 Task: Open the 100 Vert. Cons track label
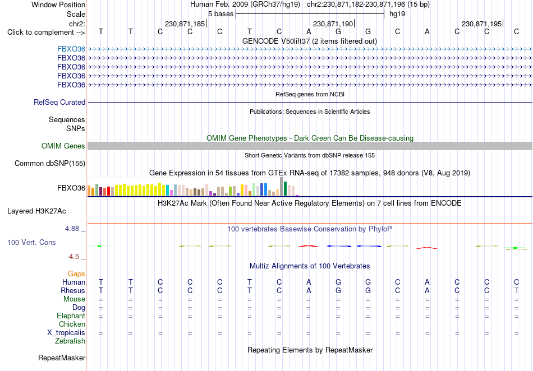coord(31,242)
